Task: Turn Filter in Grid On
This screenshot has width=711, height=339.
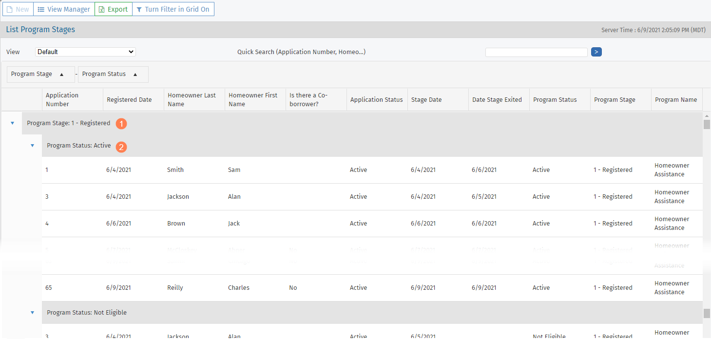Action: coord(173,9)
